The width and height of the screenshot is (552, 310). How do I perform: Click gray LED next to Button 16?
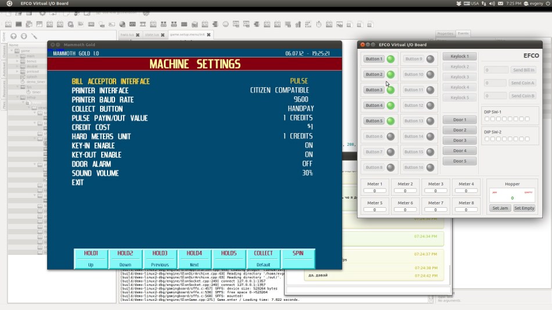point(430,168)
